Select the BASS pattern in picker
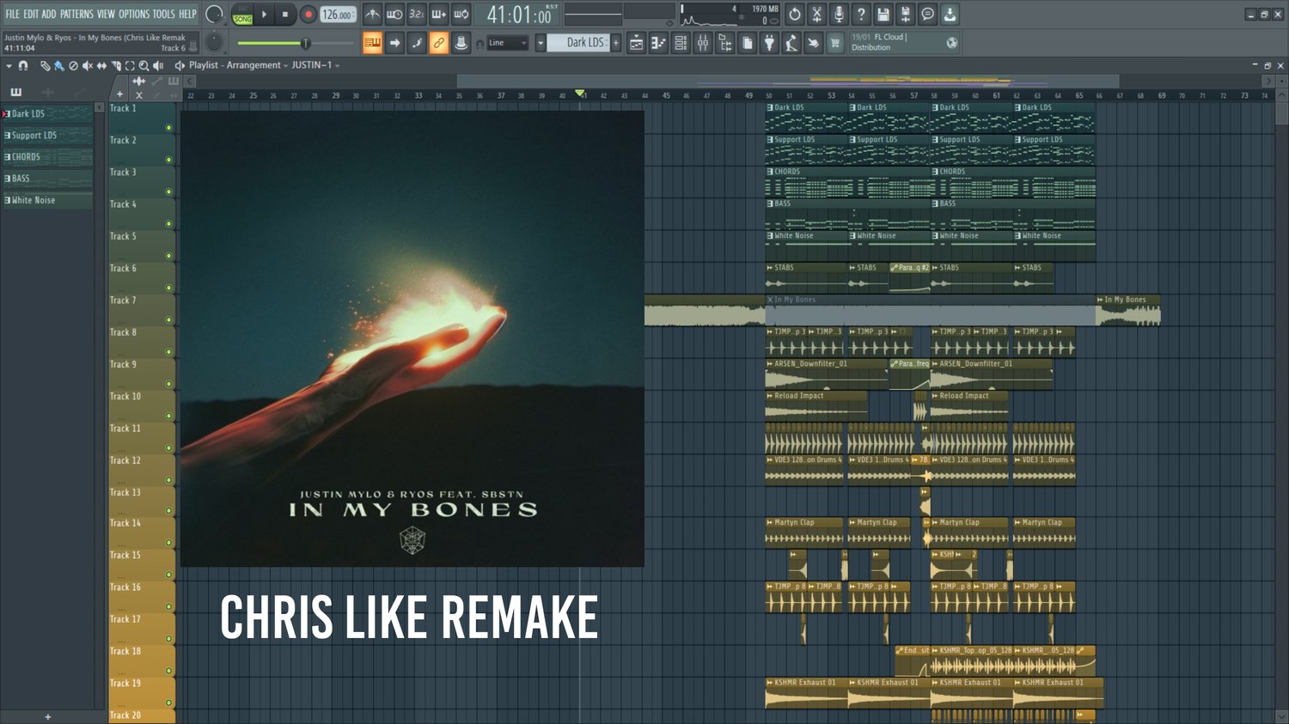Viewport: 1289px width, 724px height. [x=47, y=179]
